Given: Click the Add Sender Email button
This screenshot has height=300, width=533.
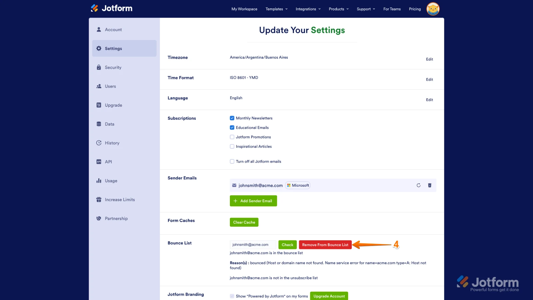Looking at the screenshot, I should click(x=253, y=201).
